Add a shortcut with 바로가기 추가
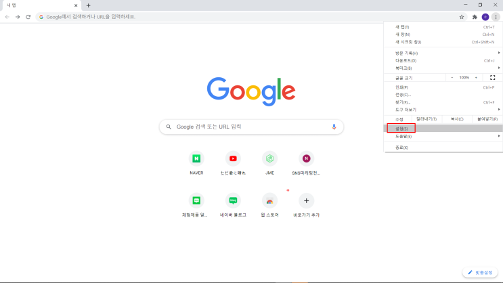The image size is (503, 283). [306, 205]
